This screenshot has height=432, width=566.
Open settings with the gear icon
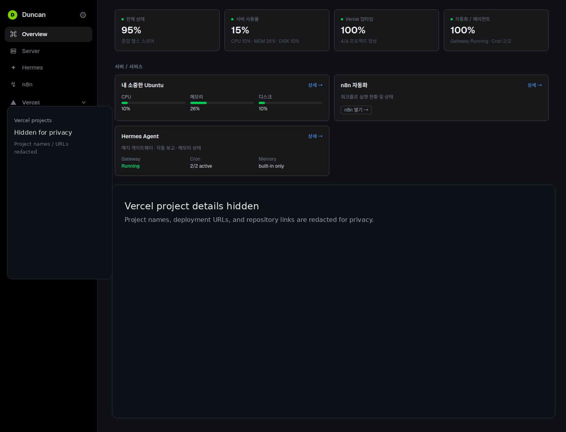click(83, 15)
